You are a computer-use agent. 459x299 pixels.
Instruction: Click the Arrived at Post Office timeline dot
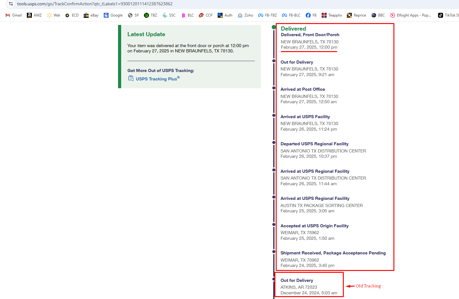(274, 88)
